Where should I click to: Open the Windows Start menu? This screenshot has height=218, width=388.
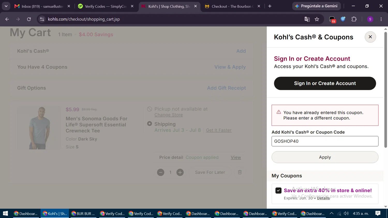point(5,213)
